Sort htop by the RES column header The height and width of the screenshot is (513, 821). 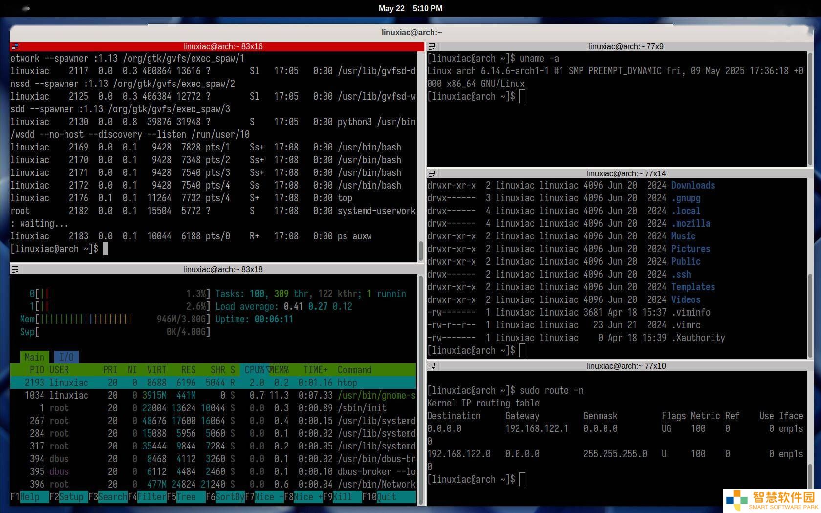[x=189, y=370]
